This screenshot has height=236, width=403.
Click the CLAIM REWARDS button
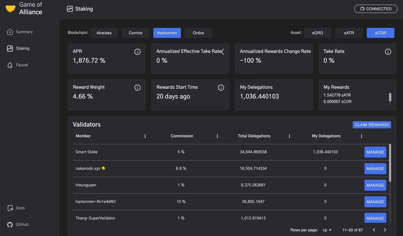tap(372, 125)
